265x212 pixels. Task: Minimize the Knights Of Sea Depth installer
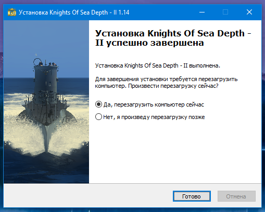(202, 12)
